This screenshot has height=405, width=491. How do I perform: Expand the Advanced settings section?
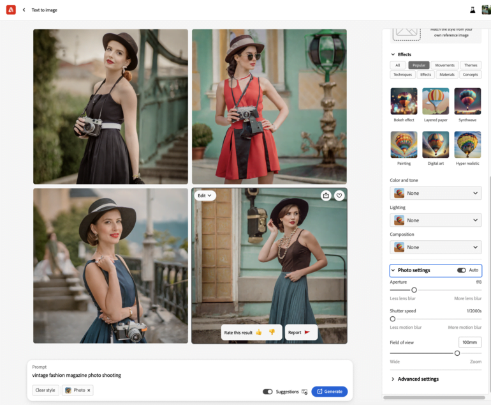[418, 379]
